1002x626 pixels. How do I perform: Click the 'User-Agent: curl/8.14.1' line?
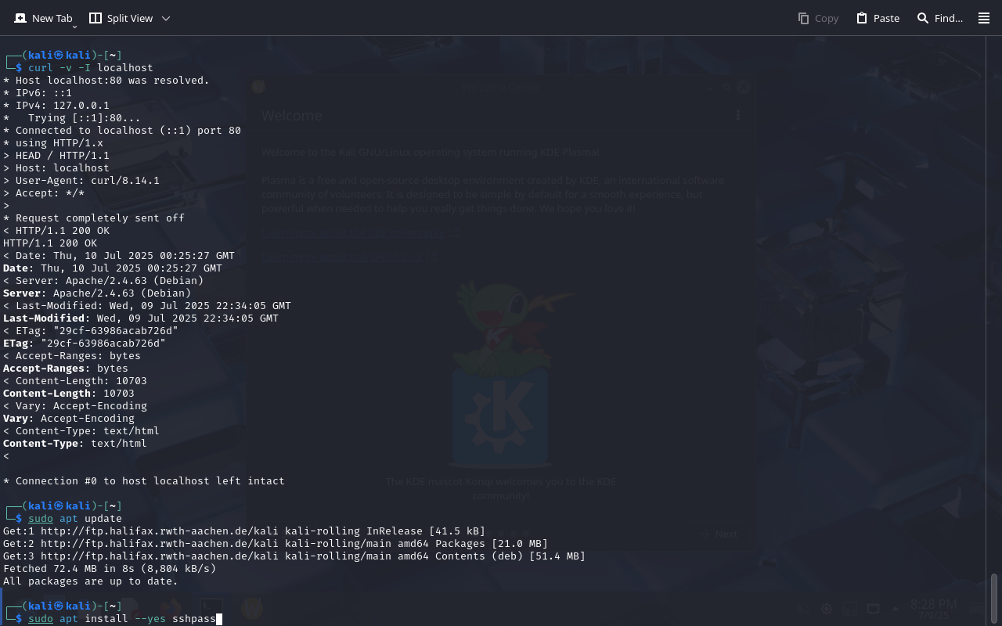point(81,181)
